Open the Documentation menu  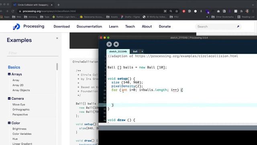tap(89, 27)
